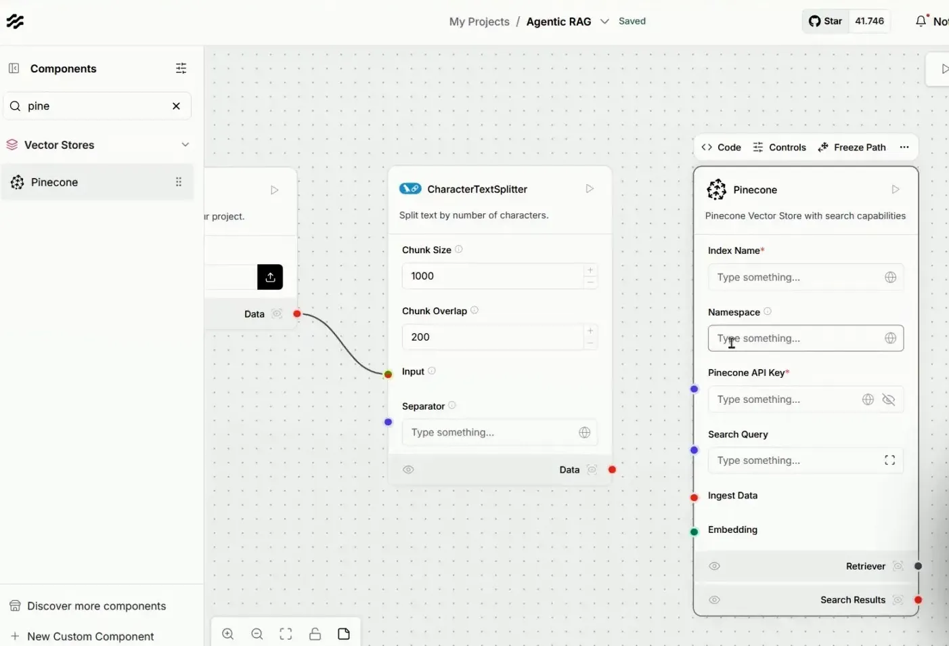Open component filter settings icon
Screen dimensions: 949x646
(x=181, y=68)
